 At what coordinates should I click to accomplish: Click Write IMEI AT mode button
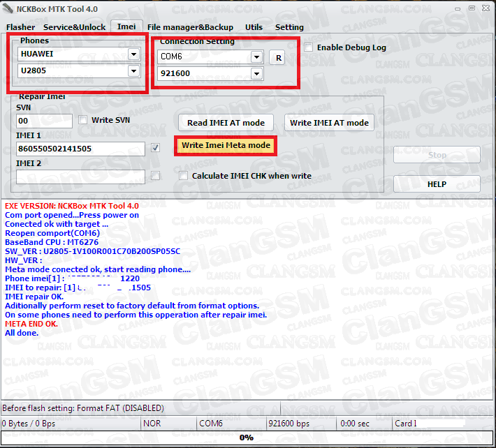click(329, 123)
